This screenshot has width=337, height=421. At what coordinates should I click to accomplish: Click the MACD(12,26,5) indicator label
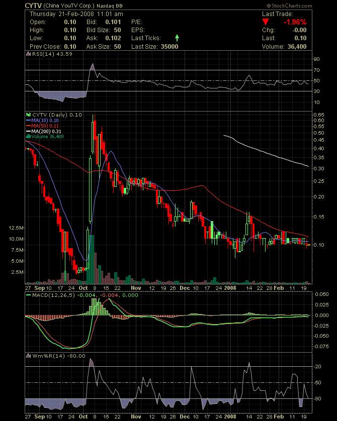click(53, 295)
